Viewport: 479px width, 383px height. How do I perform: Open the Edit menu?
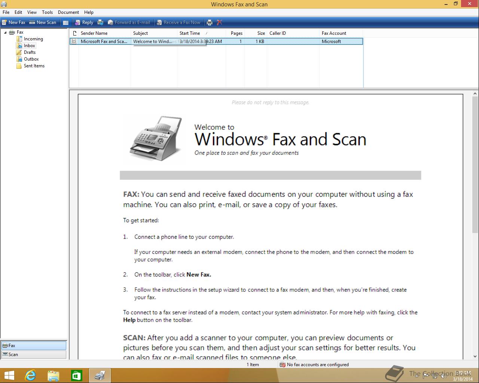[x=18, y=12]
